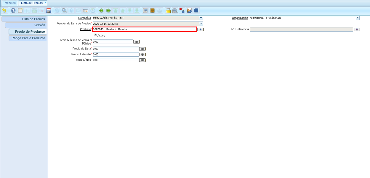Jump to the first record icon

click(x=116, y=10)
